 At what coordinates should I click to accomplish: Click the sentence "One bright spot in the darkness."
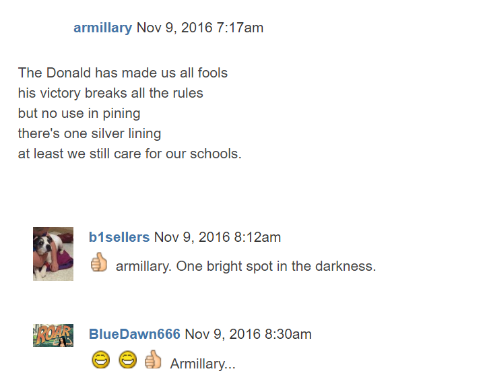276,266
